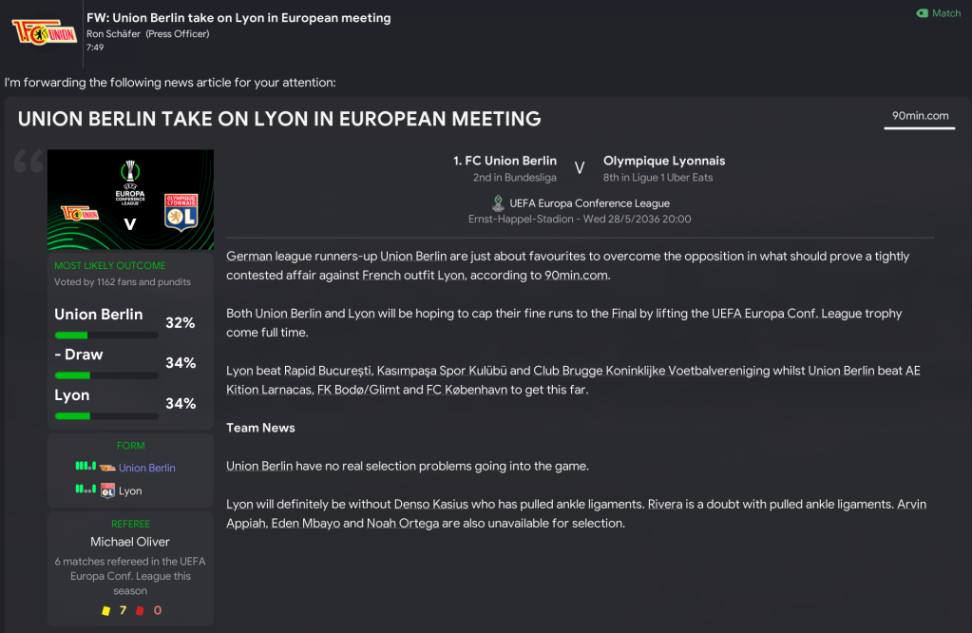Click the Union Berlin crest in Form panel
The width and height of the screenshot is (972, 633).
(x=107, y=468)
